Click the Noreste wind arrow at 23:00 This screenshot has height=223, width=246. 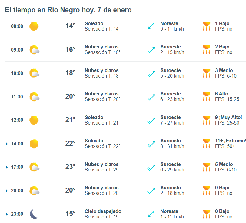[151, 214]
